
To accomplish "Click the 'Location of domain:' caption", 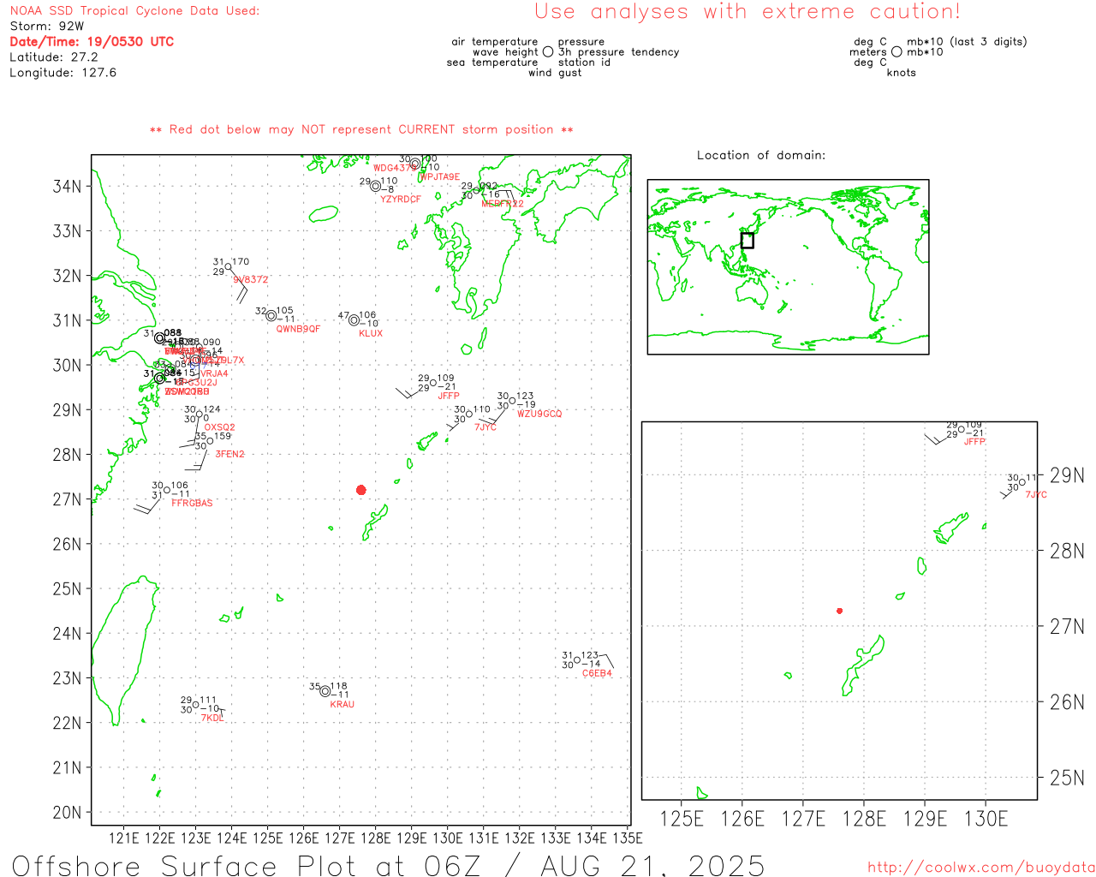I will [x=761, y=155].
